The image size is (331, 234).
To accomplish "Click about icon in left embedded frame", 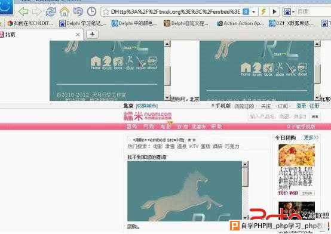I will pyautogui.click(x=152, y=63).
